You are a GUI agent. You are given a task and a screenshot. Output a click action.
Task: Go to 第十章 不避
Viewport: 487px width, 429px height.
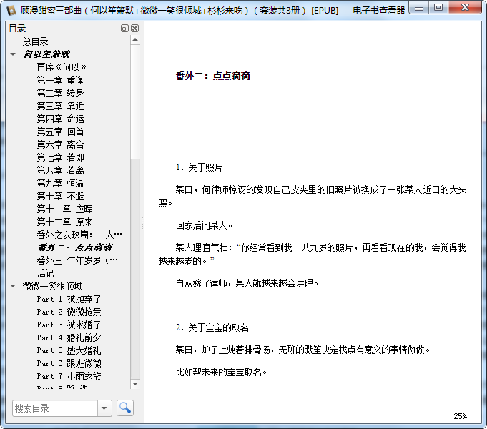(x=60, y=196)
